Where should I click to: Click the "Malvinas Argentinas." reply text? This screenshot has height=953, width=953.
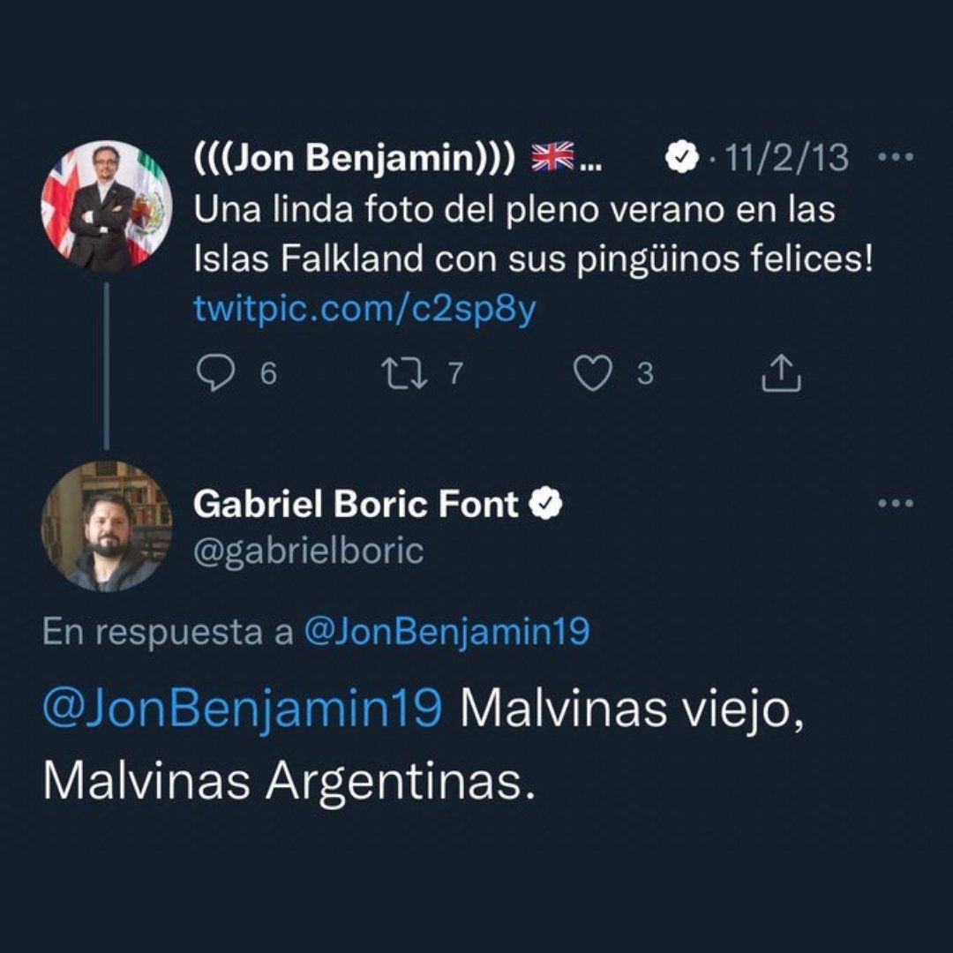pyautogui.click(x=289, y=781)
